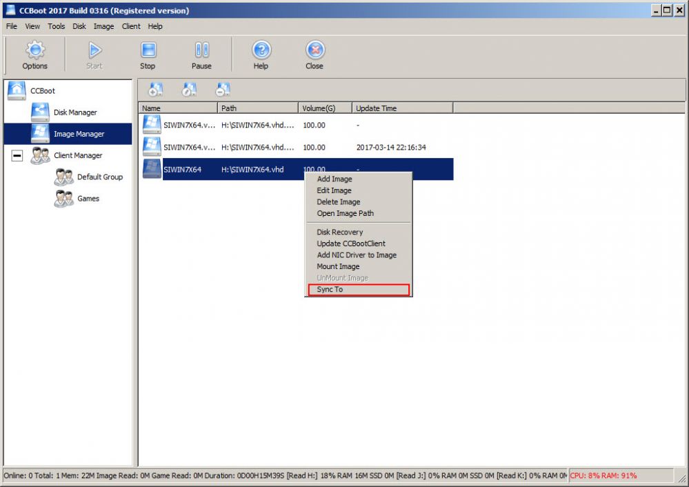689x487 pixels.
Task: Choose Update CCBootClient
Action: [x=359, y=243]
